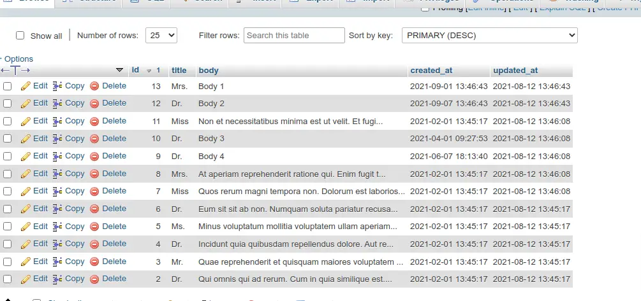Click the column resize arrows icon in header
This screenshot has height=301, width=641.
pyautogui.click(x=15, y=70)
